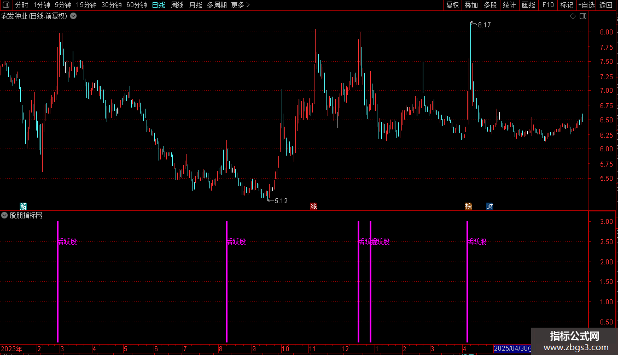Open 多周期 multi-period view
Viewport: 618px width, 355px height.
[x=217, y=5]
